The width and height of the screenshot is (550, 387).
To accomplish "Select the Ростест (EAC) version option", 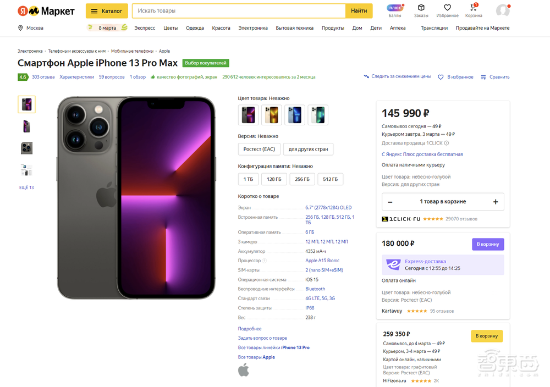I will click(260, 149).
